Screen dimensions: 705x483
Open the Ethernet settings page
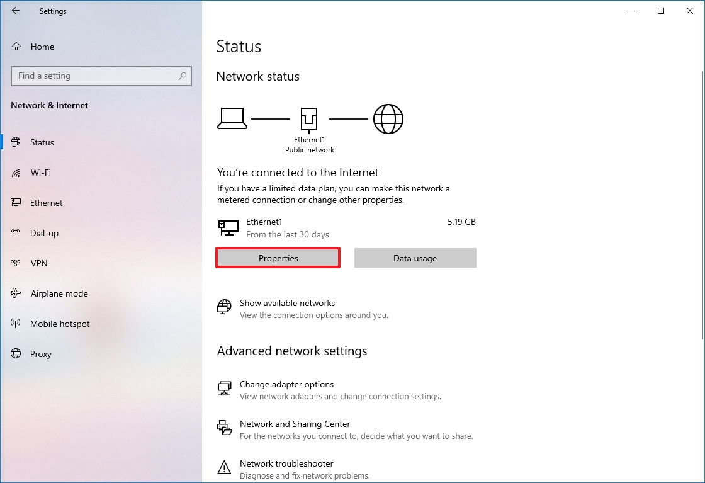[46, 203]
